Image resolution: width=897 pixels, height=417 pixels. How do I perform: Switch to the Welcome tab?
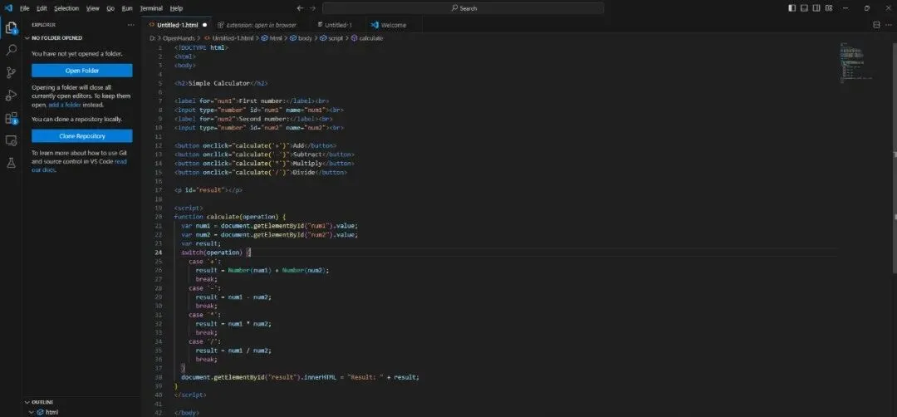coord(394,25)
